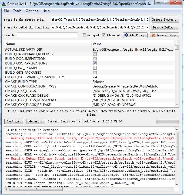Click the Name column header
This screenshot has height=195, width=184.
point(48,44)
